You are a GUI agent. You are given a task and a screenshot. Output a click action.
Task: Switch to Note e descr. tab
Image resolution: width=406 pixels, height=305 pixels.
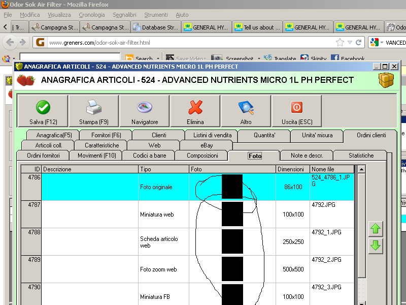(x=307, y=156)
